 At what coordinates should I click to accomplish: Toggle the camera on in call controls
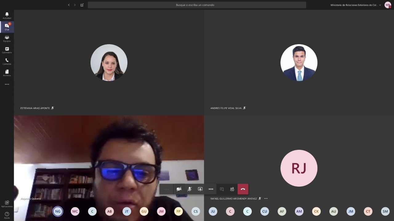pyautogui.click(x=179, y=189)
